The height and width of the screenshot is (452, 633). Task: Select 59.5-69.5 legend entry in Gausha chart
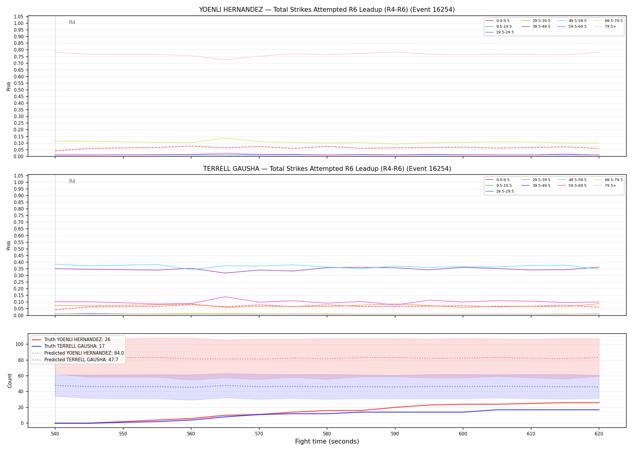tap(572, 186)
